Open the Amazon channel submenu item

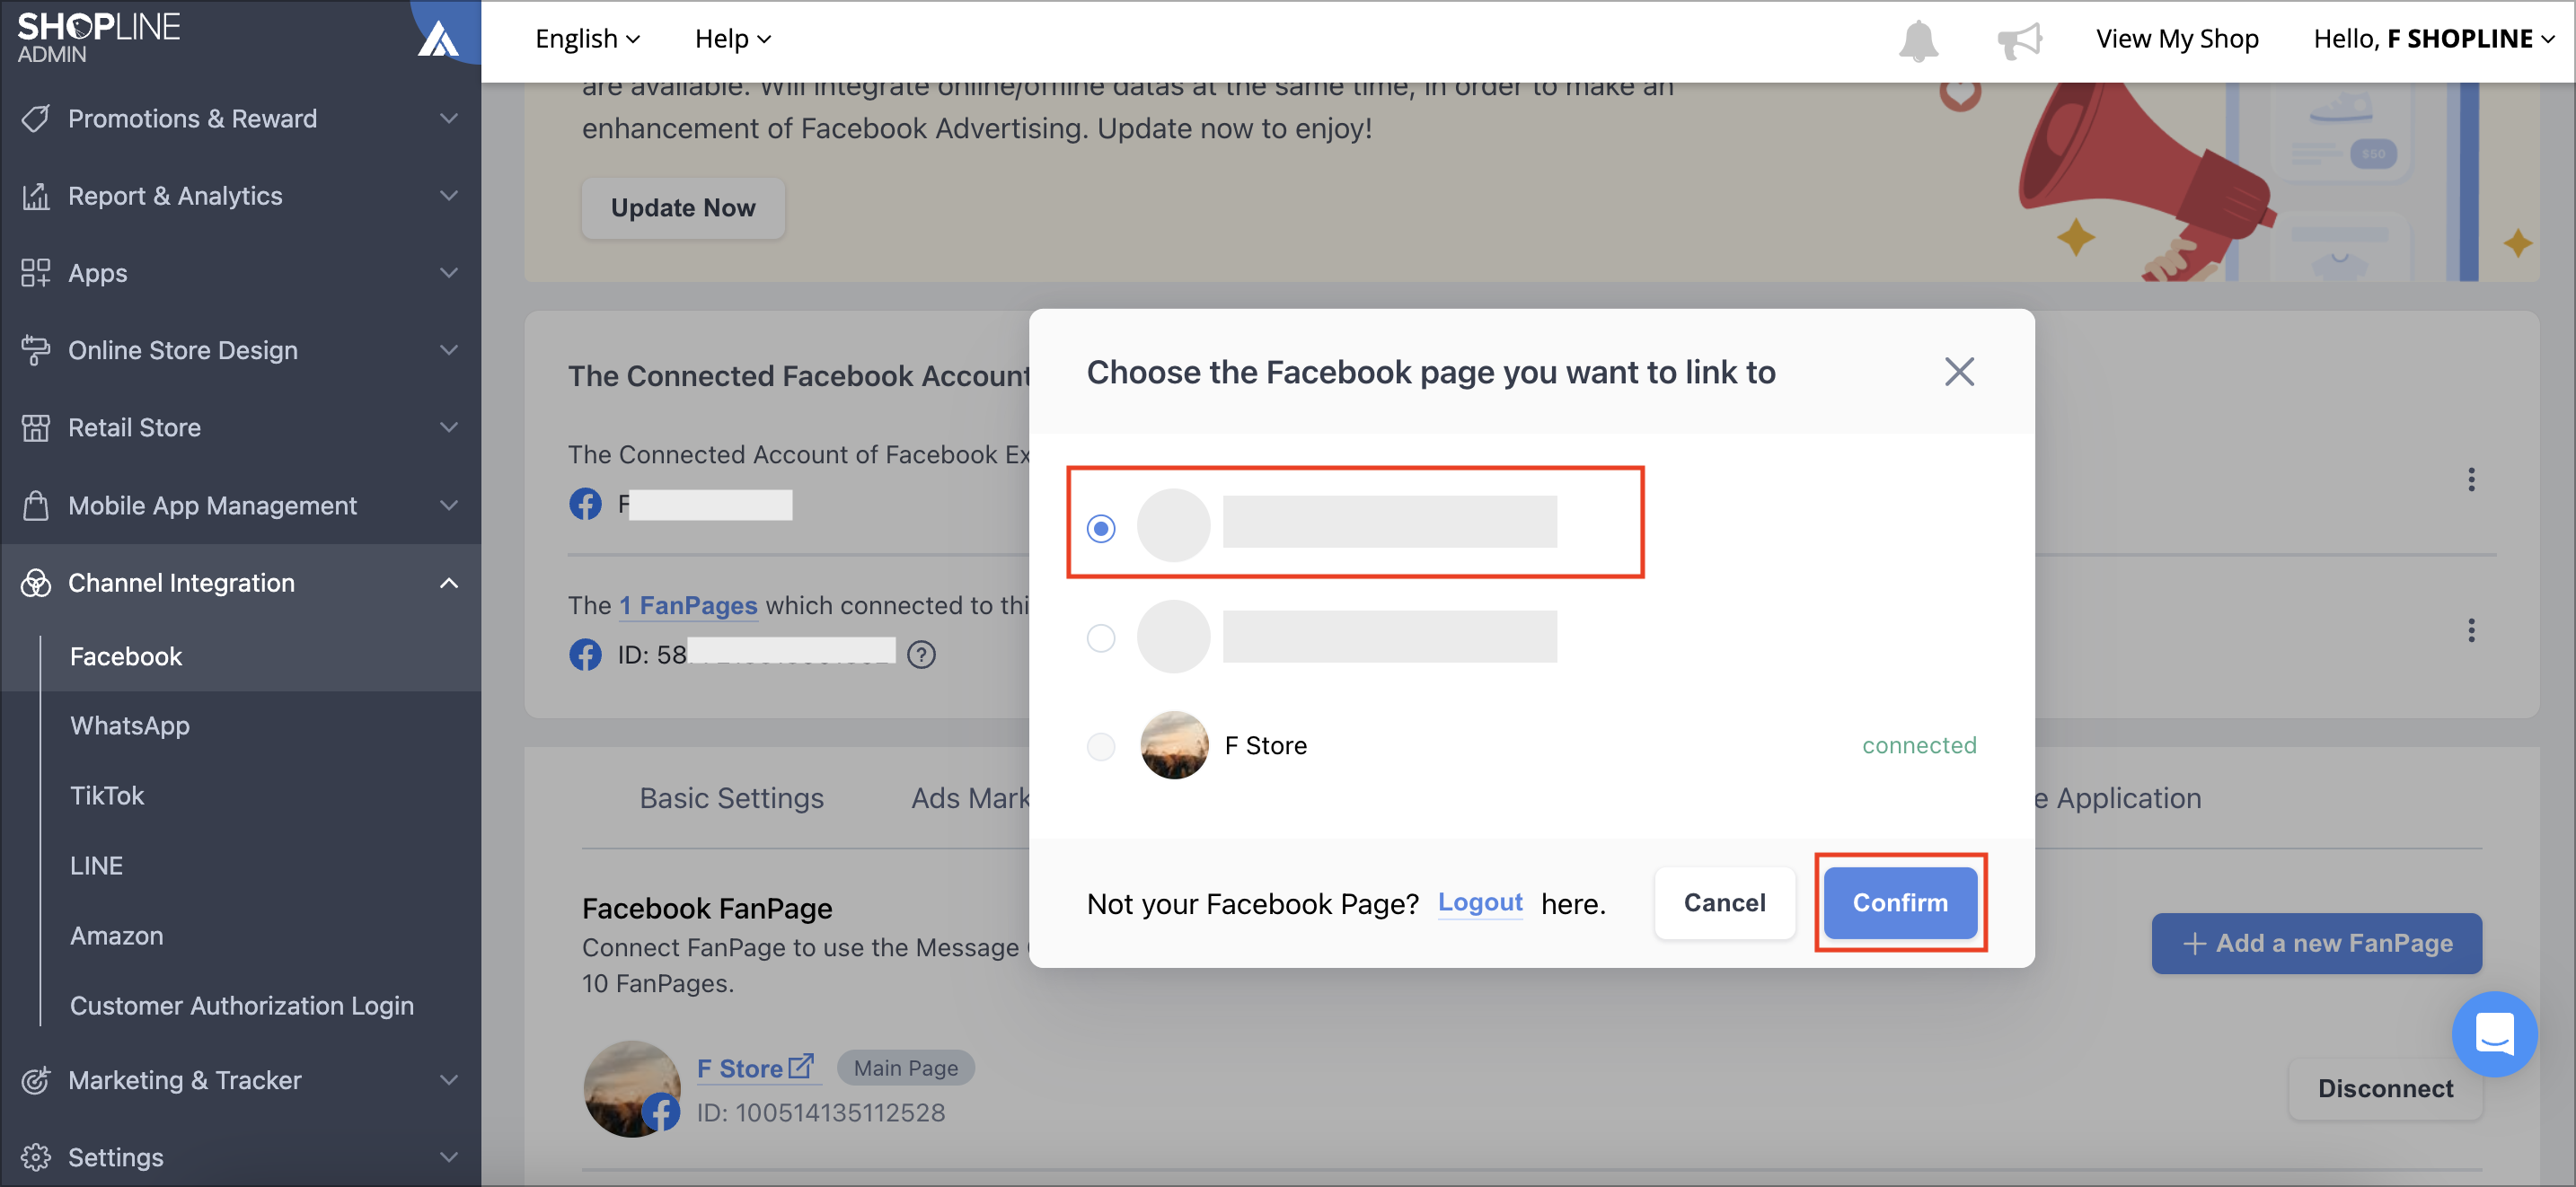point(116,936)
